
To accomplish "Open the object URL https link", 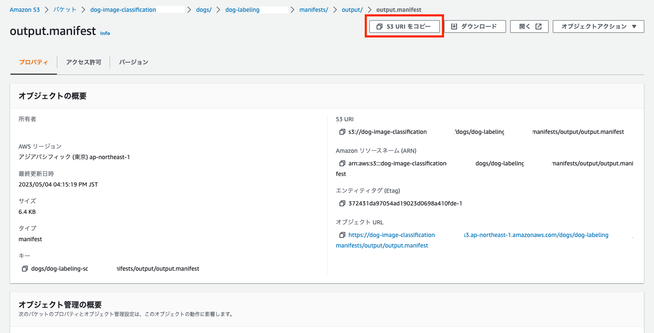I will [478, 235].
